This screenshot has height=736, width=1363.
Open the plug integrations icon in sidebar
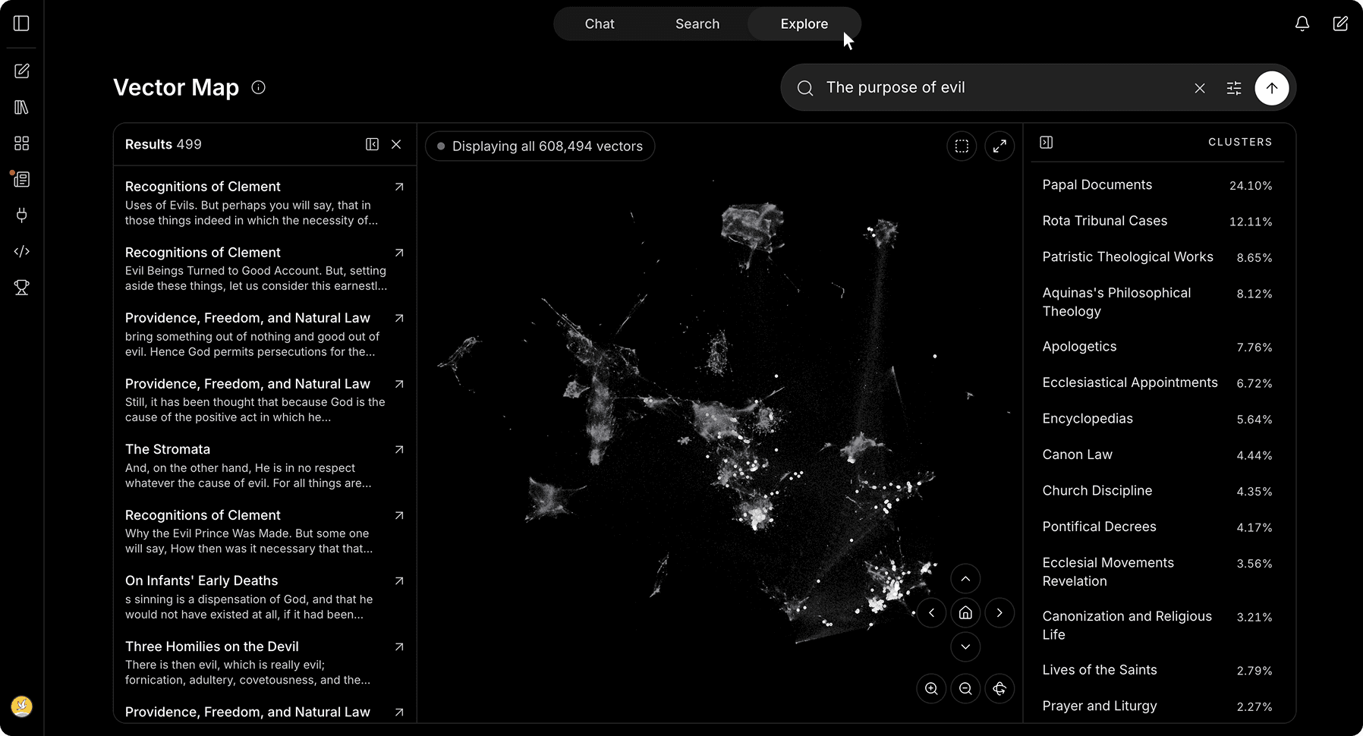pyautogui.click(x=21, y=215)
